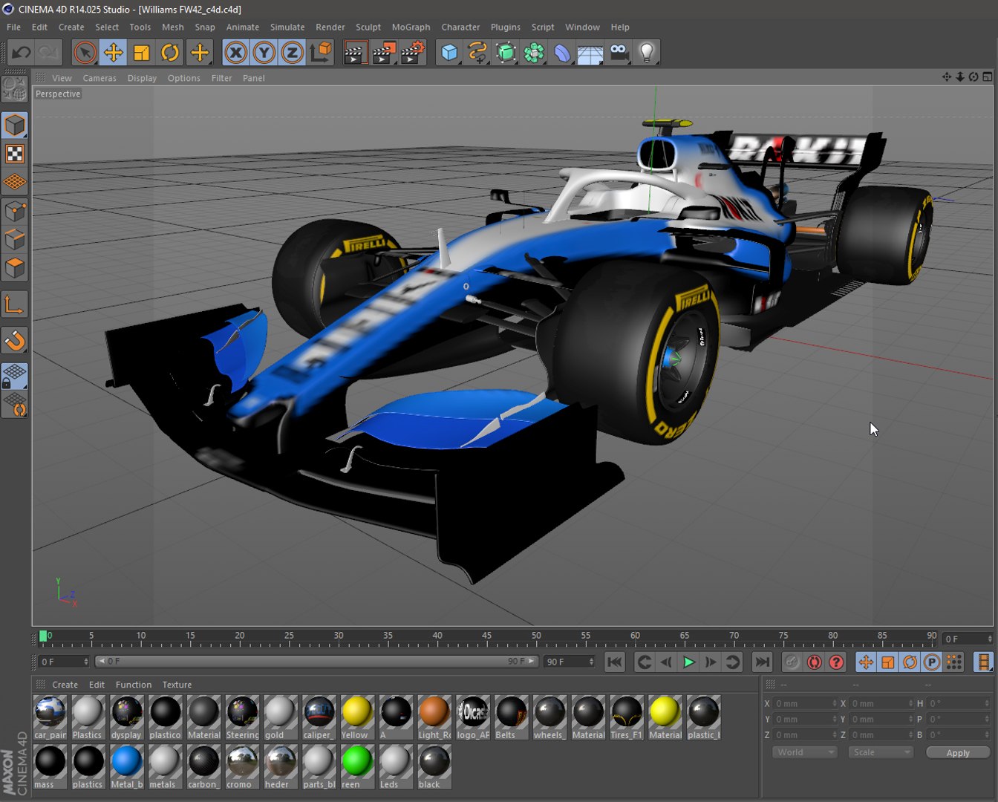Add a Camera object from toolbar

pyautogui.click(x=619, y=53)
